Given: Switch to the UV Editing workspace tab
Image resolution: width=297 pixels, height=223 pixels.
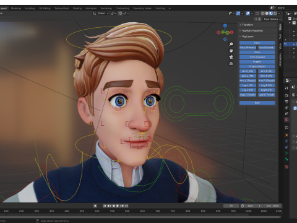Looking at the screenshot, I should tap(45, 8).
